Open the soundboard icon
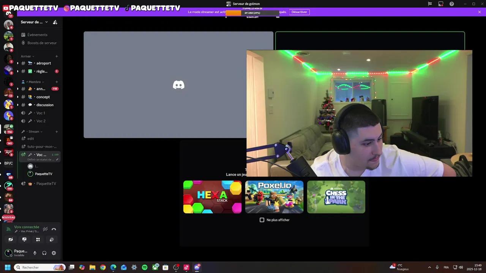Image resolution: width=486 pixels, height=273 pixels. (x=52, y=239)
